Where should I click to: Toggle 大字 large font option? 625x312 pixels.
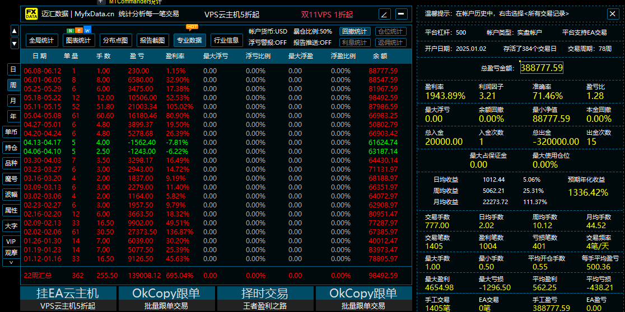point(11,226)
